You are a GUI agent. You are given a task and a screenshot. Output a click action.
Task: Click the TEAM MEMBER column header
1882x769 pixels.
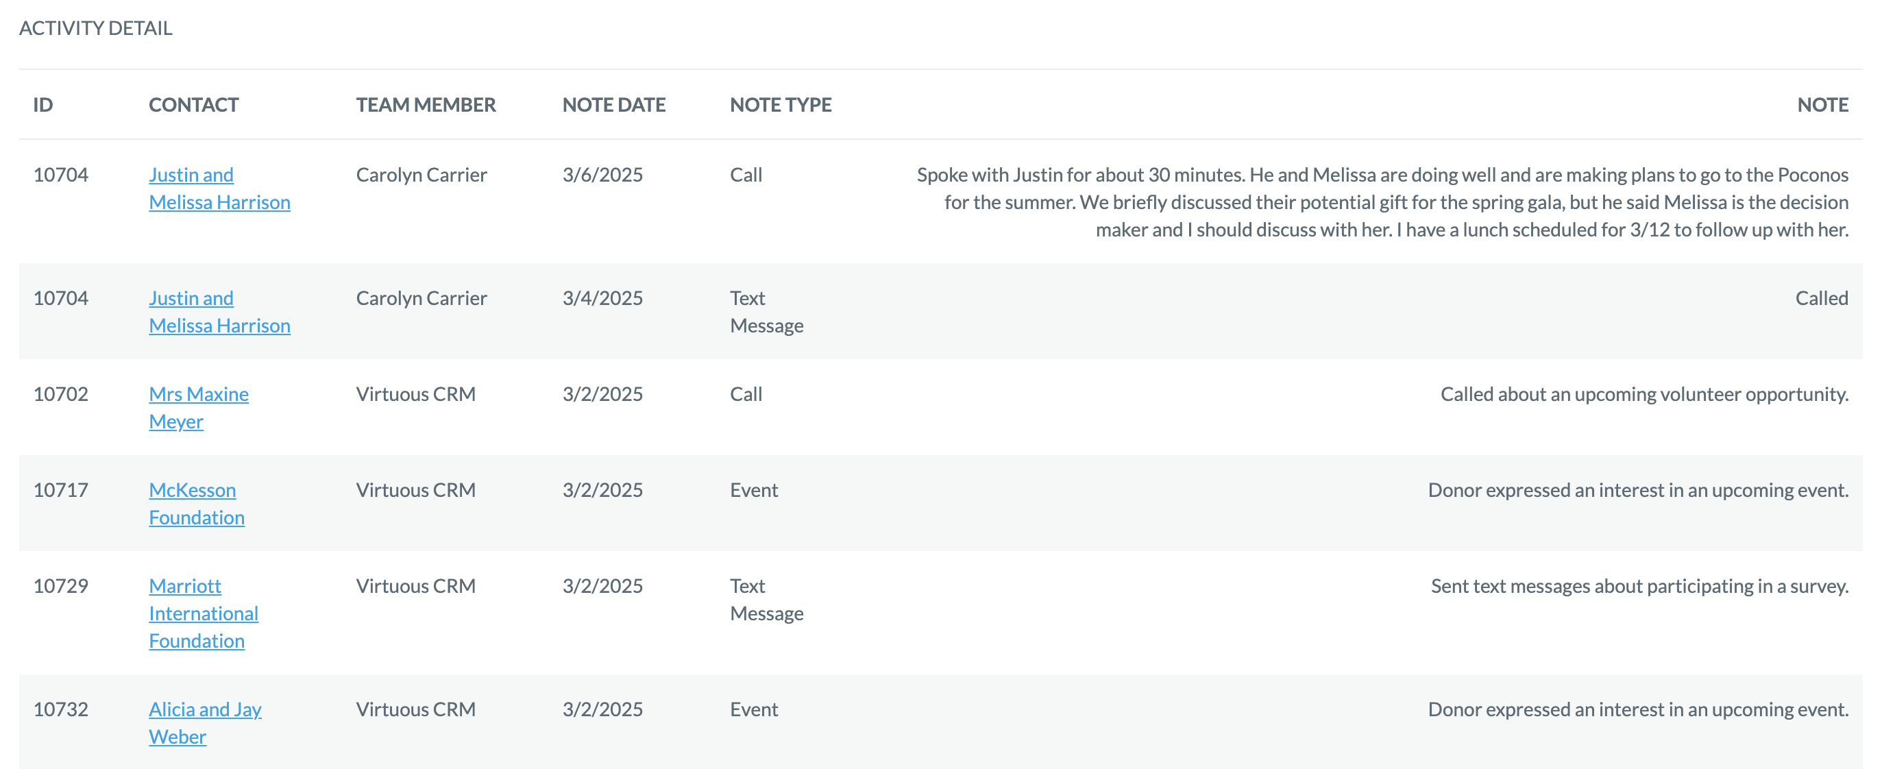(x=426, y=104)
